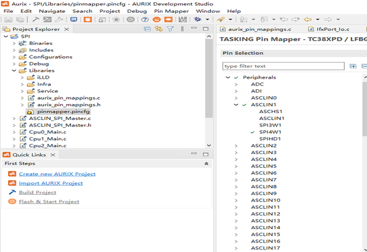Expand the ASCLIN10 peripheral node

(x=236, y=200)
